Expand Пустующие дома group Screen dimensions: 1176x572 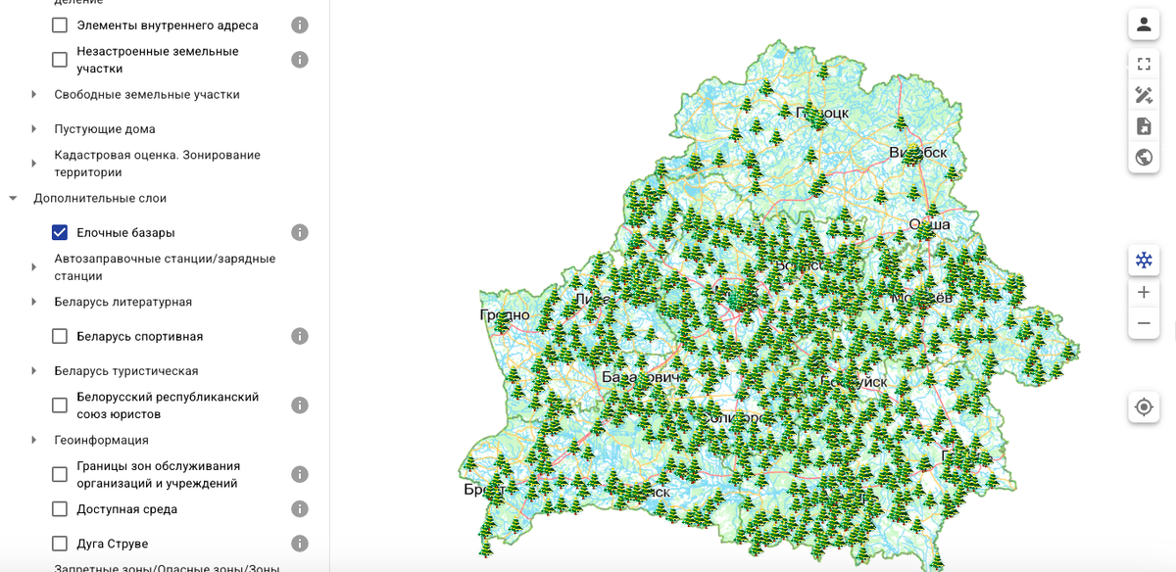pyautogui.click(x=34, y=129)
